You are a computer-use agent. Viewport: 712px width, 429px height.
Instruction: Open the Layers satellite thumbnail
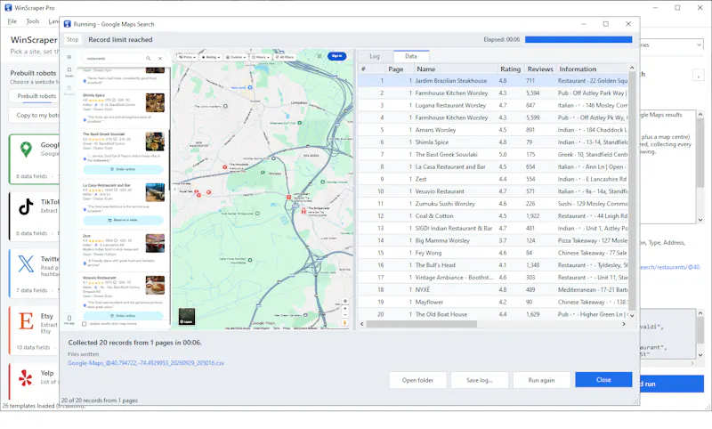tap(187, 317)
